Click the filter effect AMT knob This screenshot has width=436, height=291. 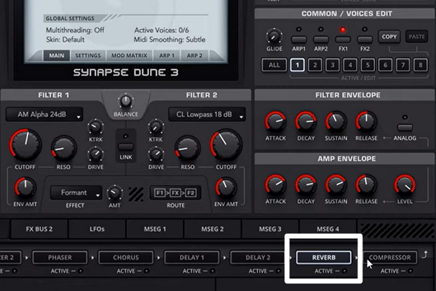coord(115,193)
